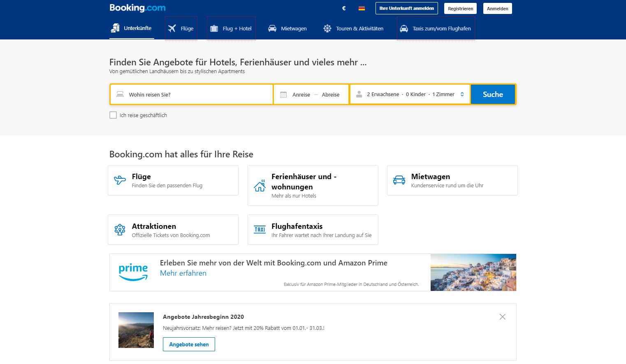The image size is (626, 364).
Task: Pick the Anreise check-in date
Action: tap(301, 94)
